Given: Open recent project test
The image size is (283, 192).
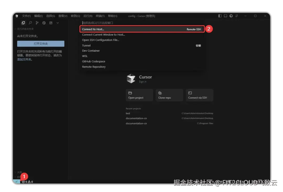Looking at the screenshot, I should pos(169,113).
